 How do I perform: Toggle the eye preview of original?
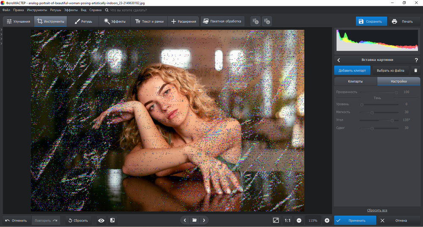(x=101, y=220)
